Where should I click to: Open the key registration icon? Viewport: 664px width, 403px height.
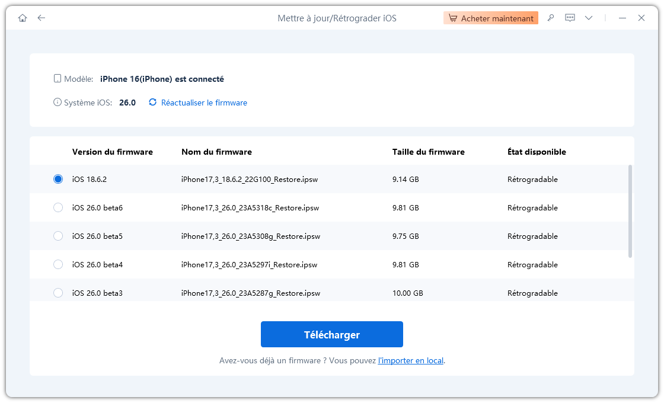[551, 18]
